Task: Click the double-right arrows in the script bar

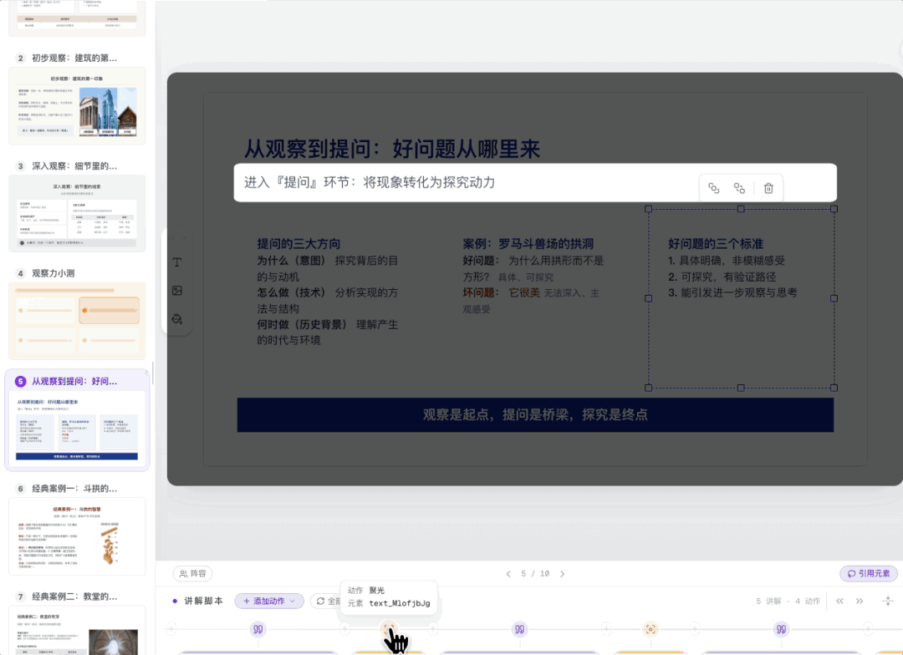Action: click(x=860, y=601)
